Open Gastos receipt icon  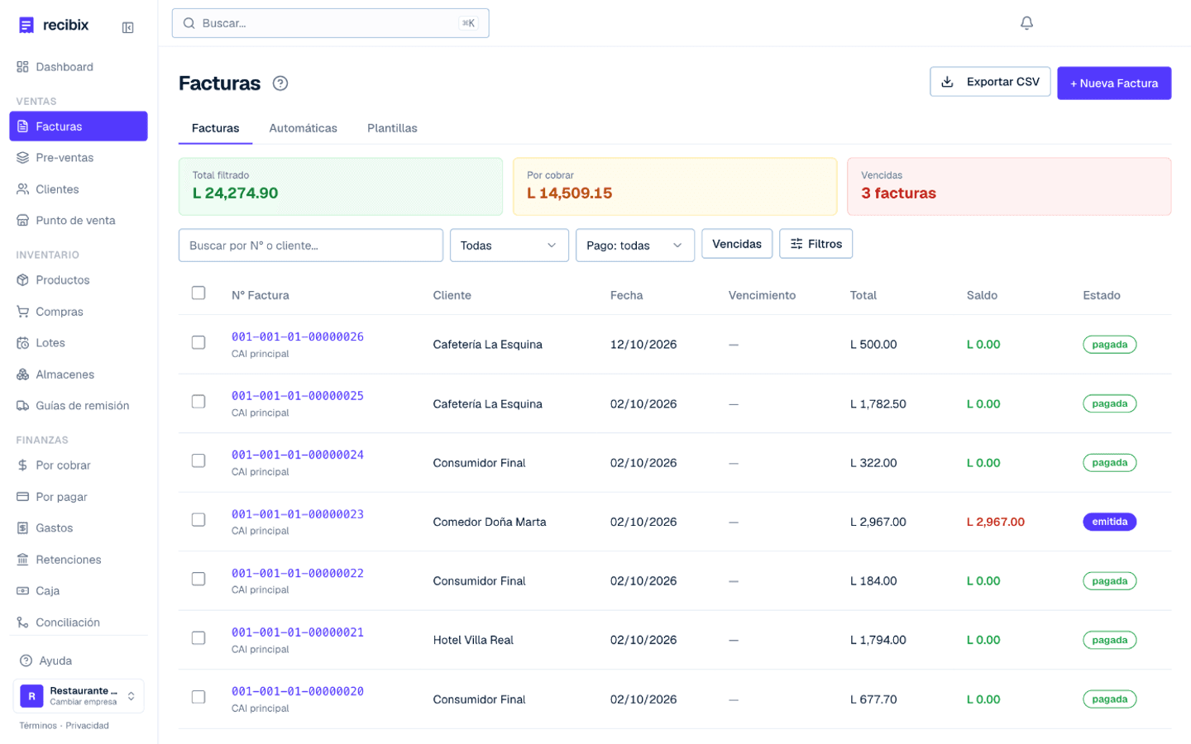pyautogui.click(x=22, y=528)
